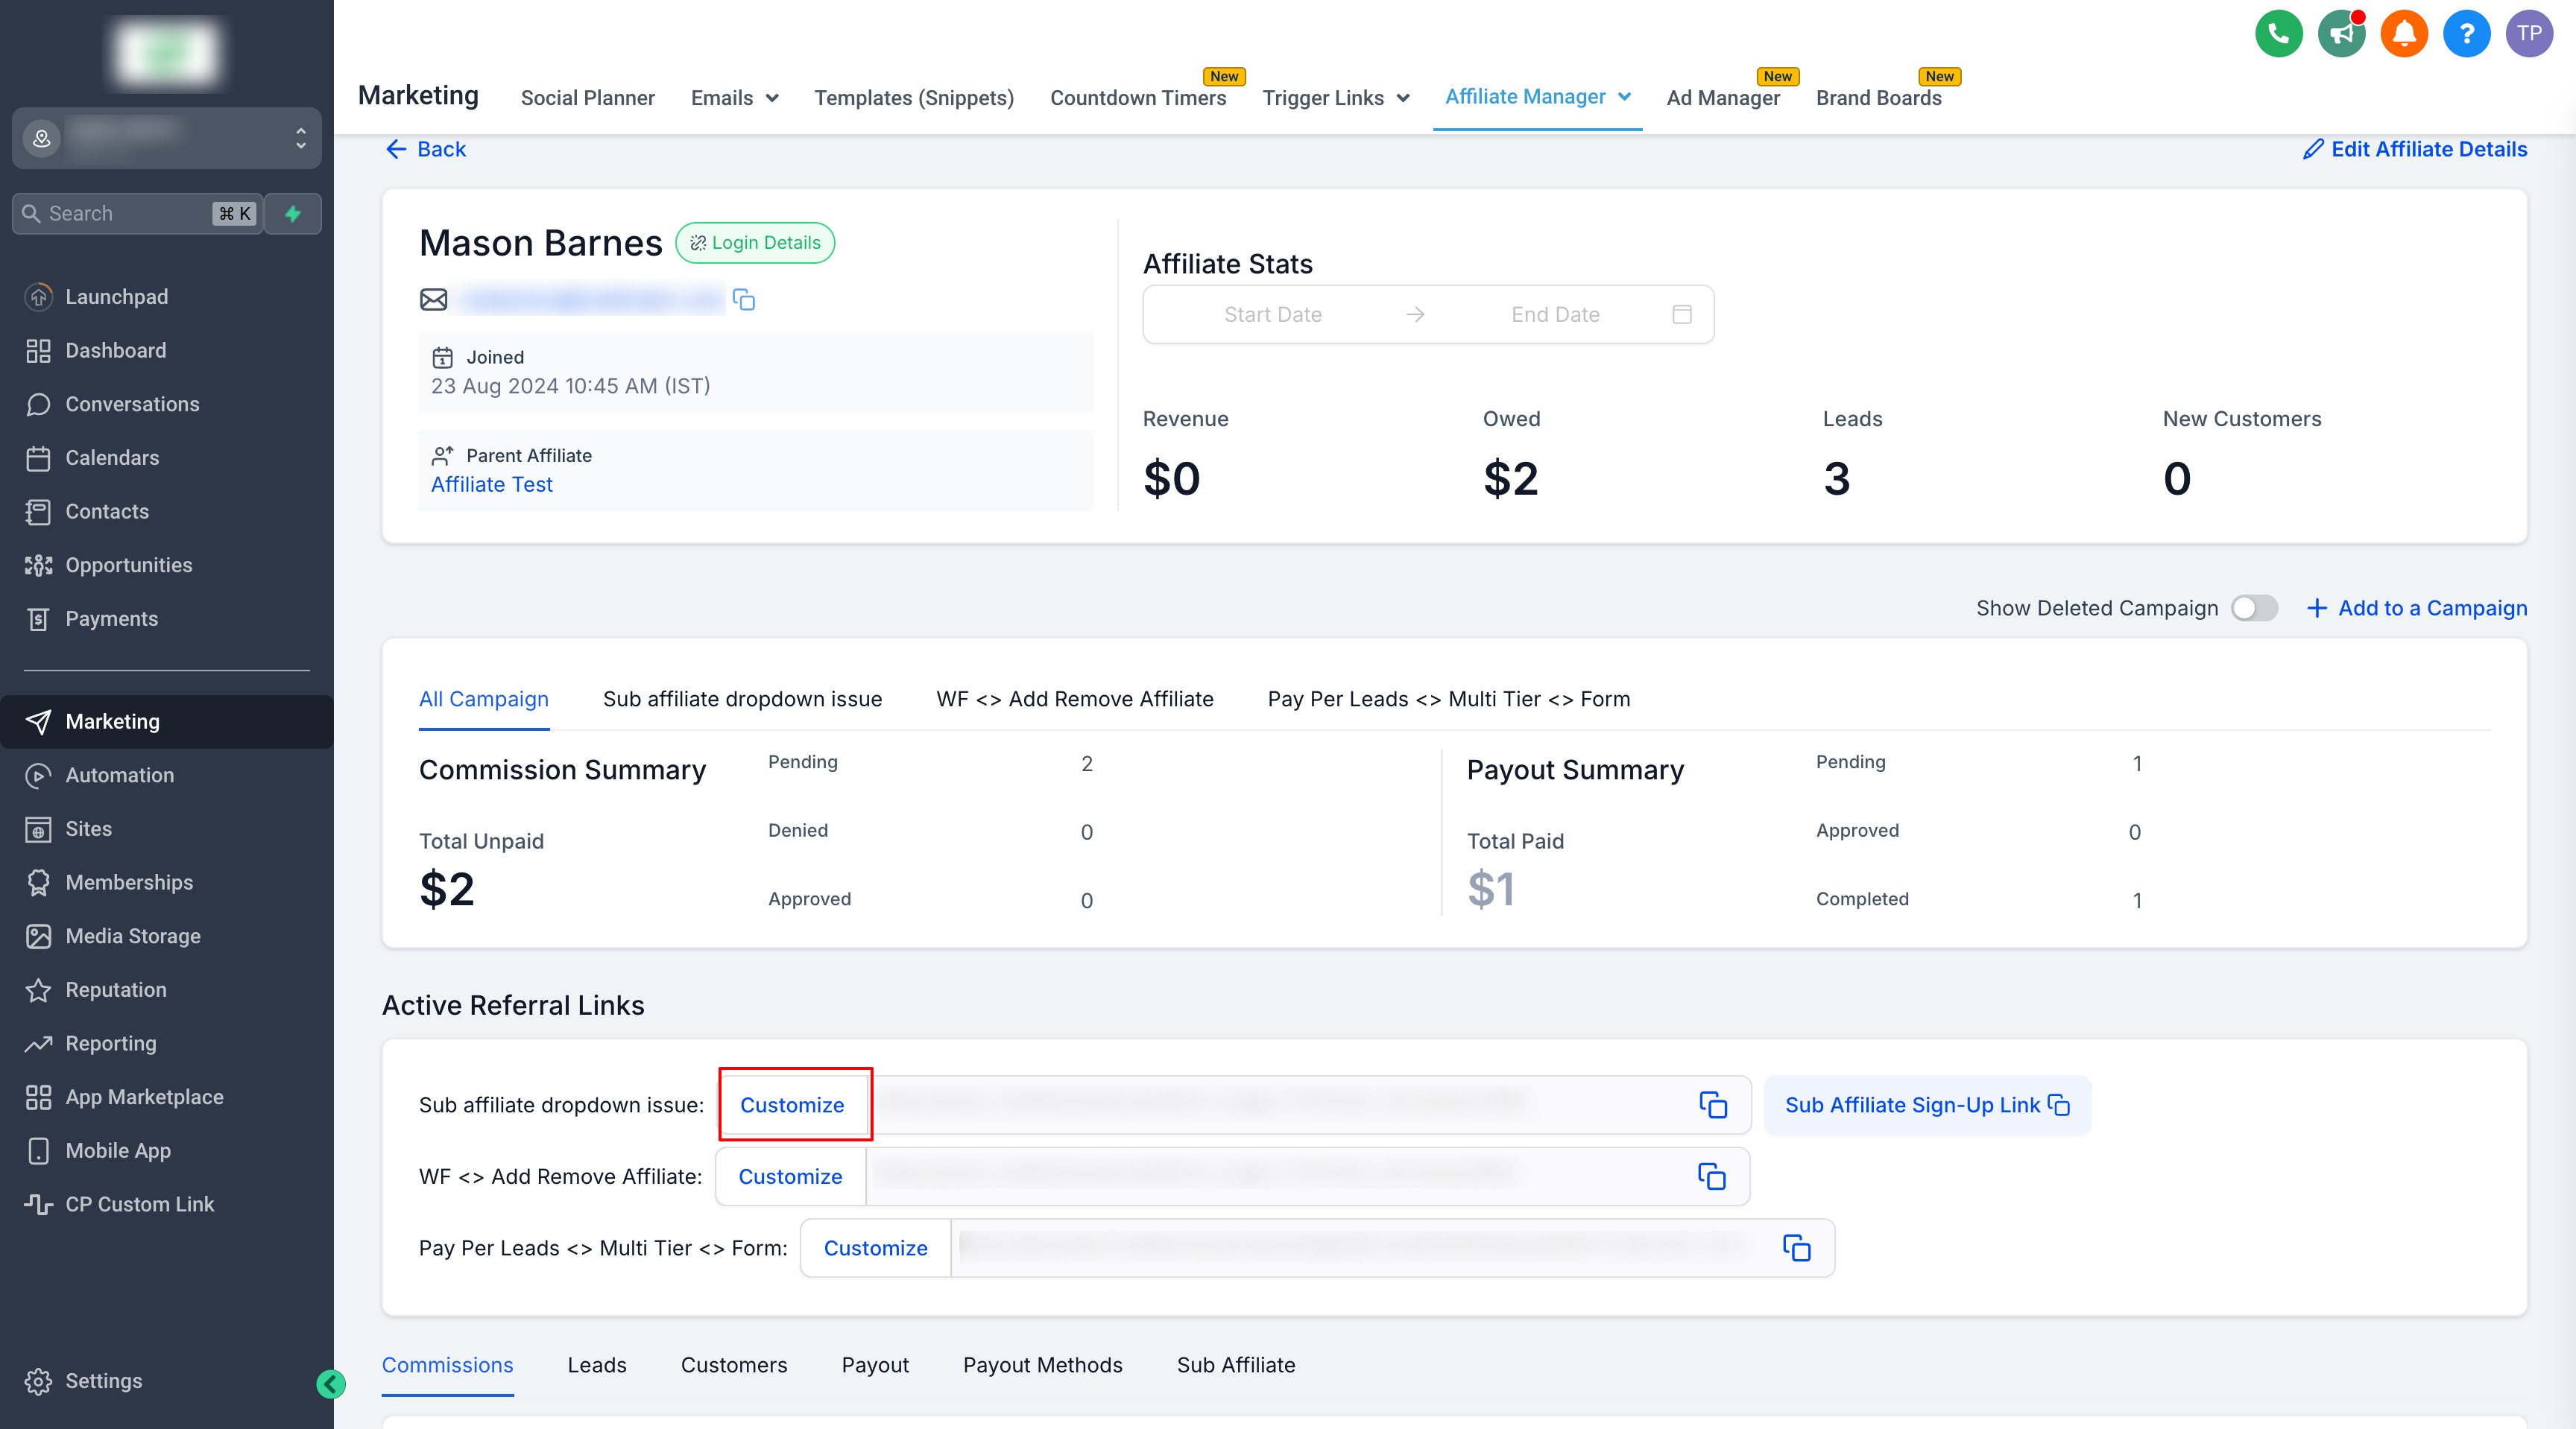Screen dimensions: 2576x1429
Task: Select the Pay Per Leads campaign tab
Action: 1448,700
